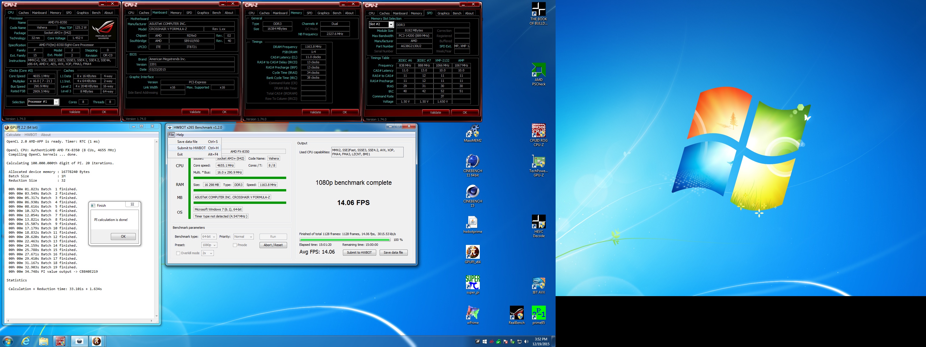
Task: Click the GPUPI vertical scrollbar down arrow
Action: coord(156,316)
